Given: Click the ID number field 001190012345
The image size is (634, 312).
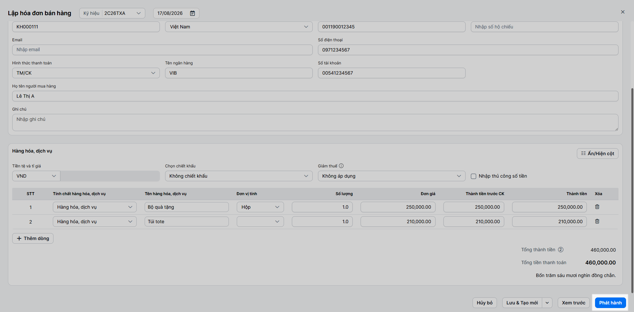Looking at the screenshot, I should click(x=392, y=27).
